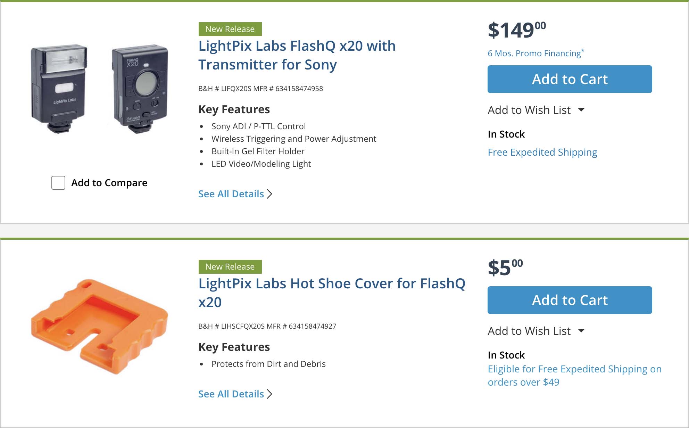Add FlashQ x20 Transmitter to cart
The width and height of the screenshot is (689, 428).
(x=570, y=79)
